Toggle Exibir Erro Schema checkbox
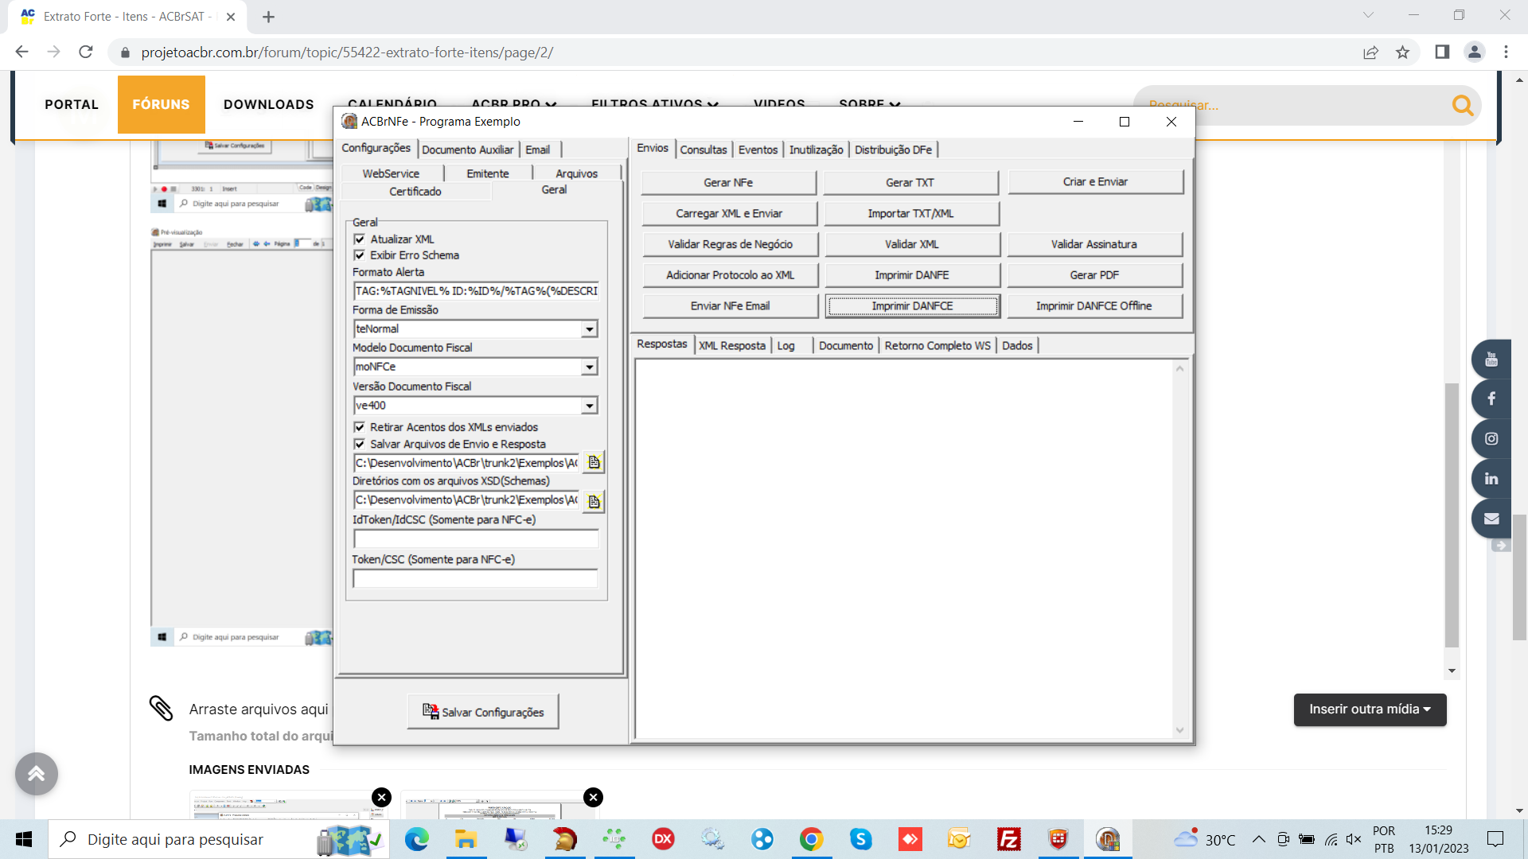The image size is (1528, 859). pos(360,255)
